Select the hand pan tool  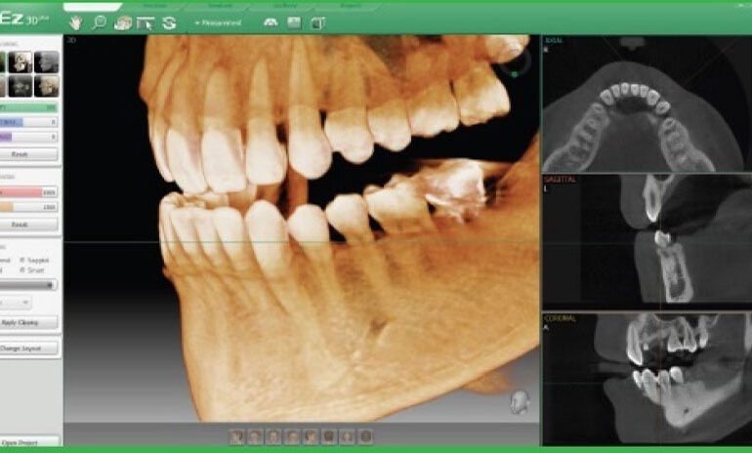pos(78,21)
